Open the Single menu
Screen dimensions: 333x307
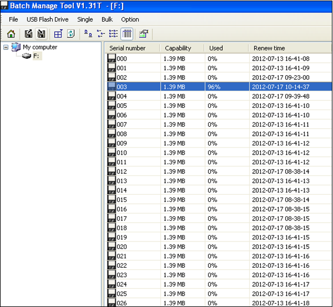85,19
